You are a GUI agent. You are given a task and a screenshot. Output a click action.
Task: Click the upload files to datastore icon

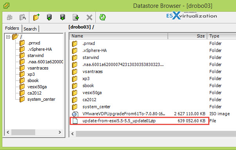point(49,17)
